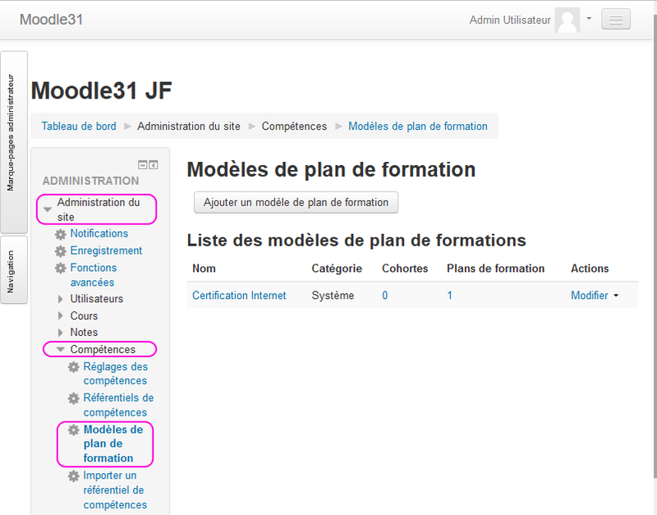
Task: Go to Tableau de bord breadcrumb
Action: (79, 126)
